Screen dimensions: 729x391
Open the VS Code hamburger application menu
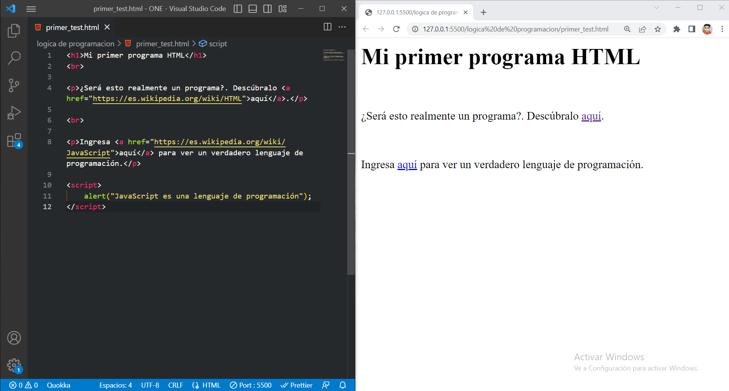pyautogui.click(x=31, y=9)
